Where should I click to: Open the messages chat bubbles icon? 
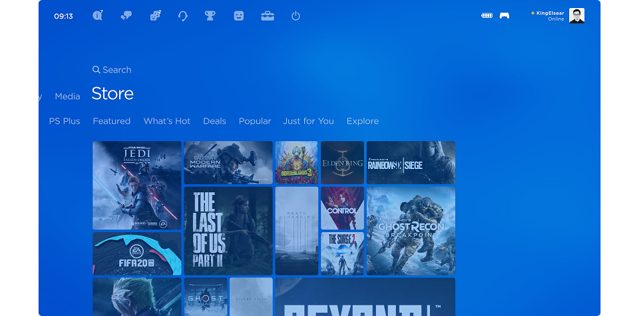126,16
